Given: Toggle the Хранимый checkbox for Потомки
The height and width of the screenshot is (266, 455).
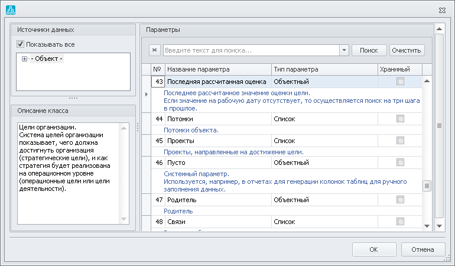Looking at the screenshot, I should [400, 119].
